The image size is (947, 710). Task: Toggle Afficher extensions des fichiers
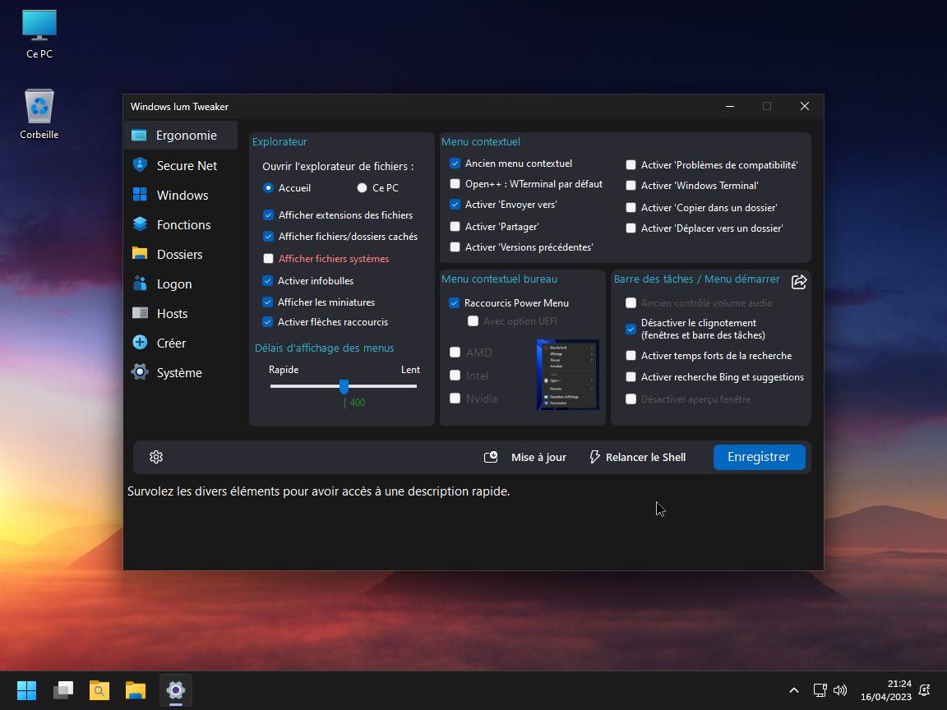click(x=268, y=215)
